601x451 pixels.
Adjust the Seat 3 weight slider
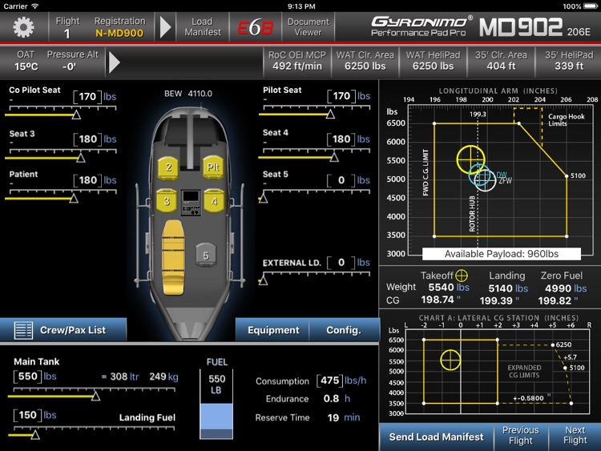click(80, 158)
